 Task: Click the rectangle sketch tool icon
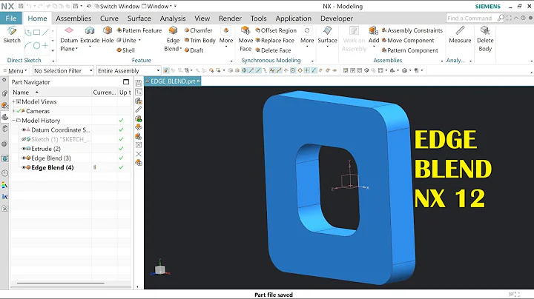click(37, 33)
